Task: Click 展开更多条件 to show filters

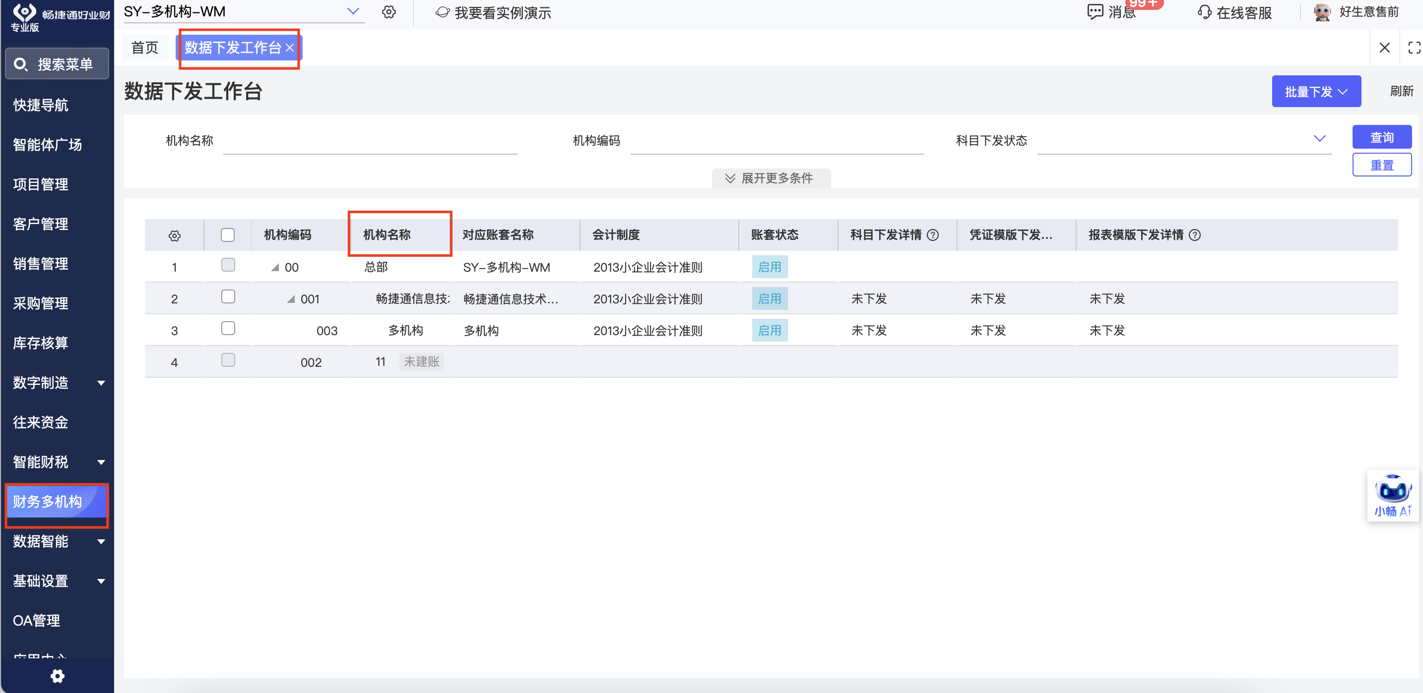Action: (771, 178)
